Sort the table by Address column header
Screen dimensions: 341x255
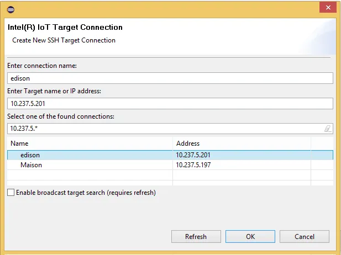click(242, 143)
